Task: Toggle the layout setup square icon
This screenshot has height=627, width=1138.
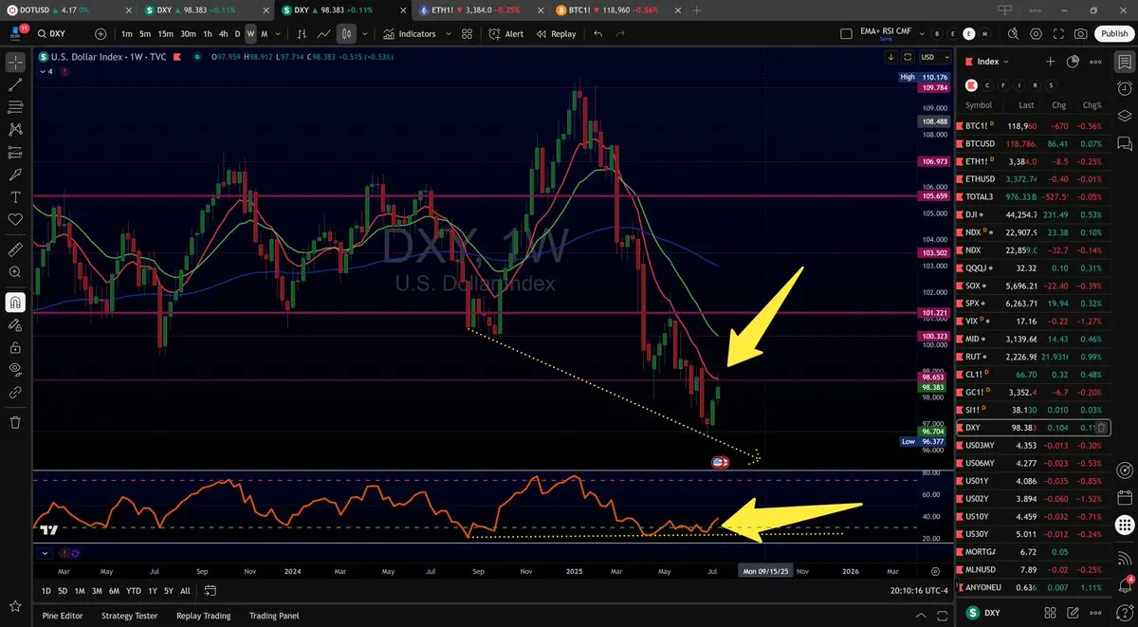Action: click(x=846, y=33)
